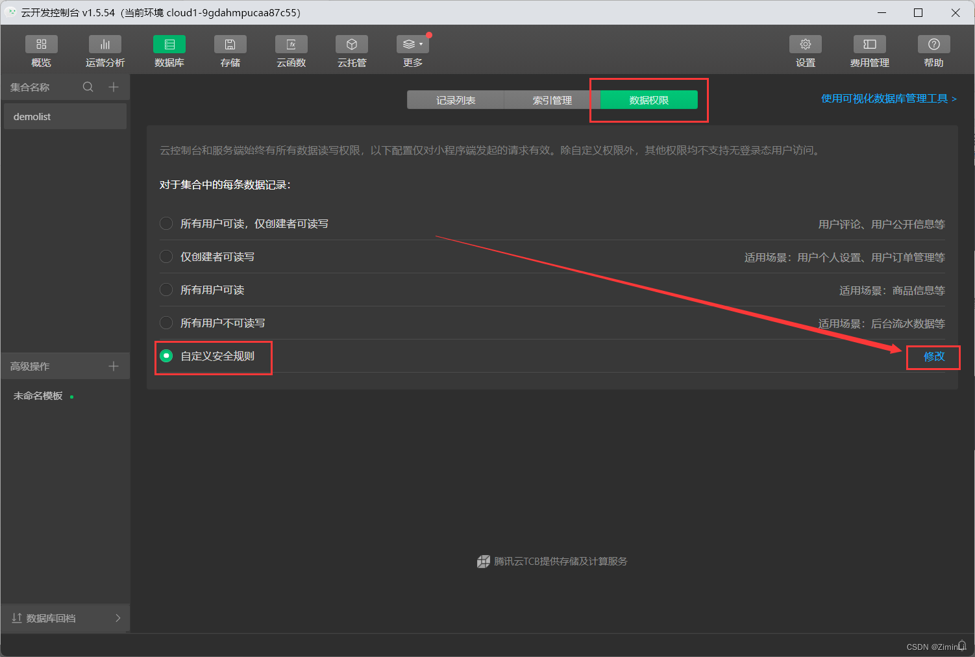Select 所有用户不可读写 radio option
Viewport: 975px width, 657px height.
(166, 323)
